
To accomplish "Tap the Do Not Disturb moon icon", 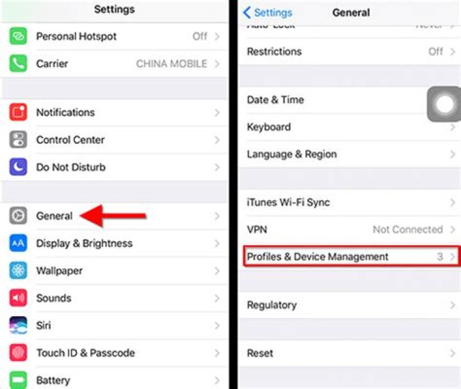I will [18, 167].
